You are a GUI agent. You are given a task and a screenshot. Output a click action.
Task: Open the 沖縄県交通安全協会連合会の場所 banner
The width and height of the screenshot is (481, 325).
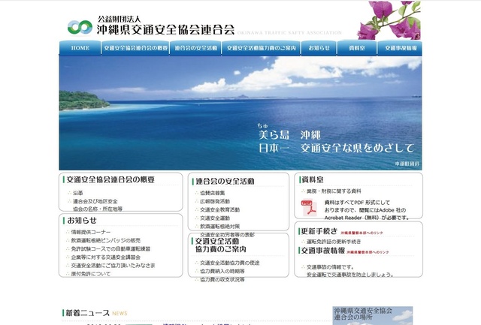pos(373,315)
